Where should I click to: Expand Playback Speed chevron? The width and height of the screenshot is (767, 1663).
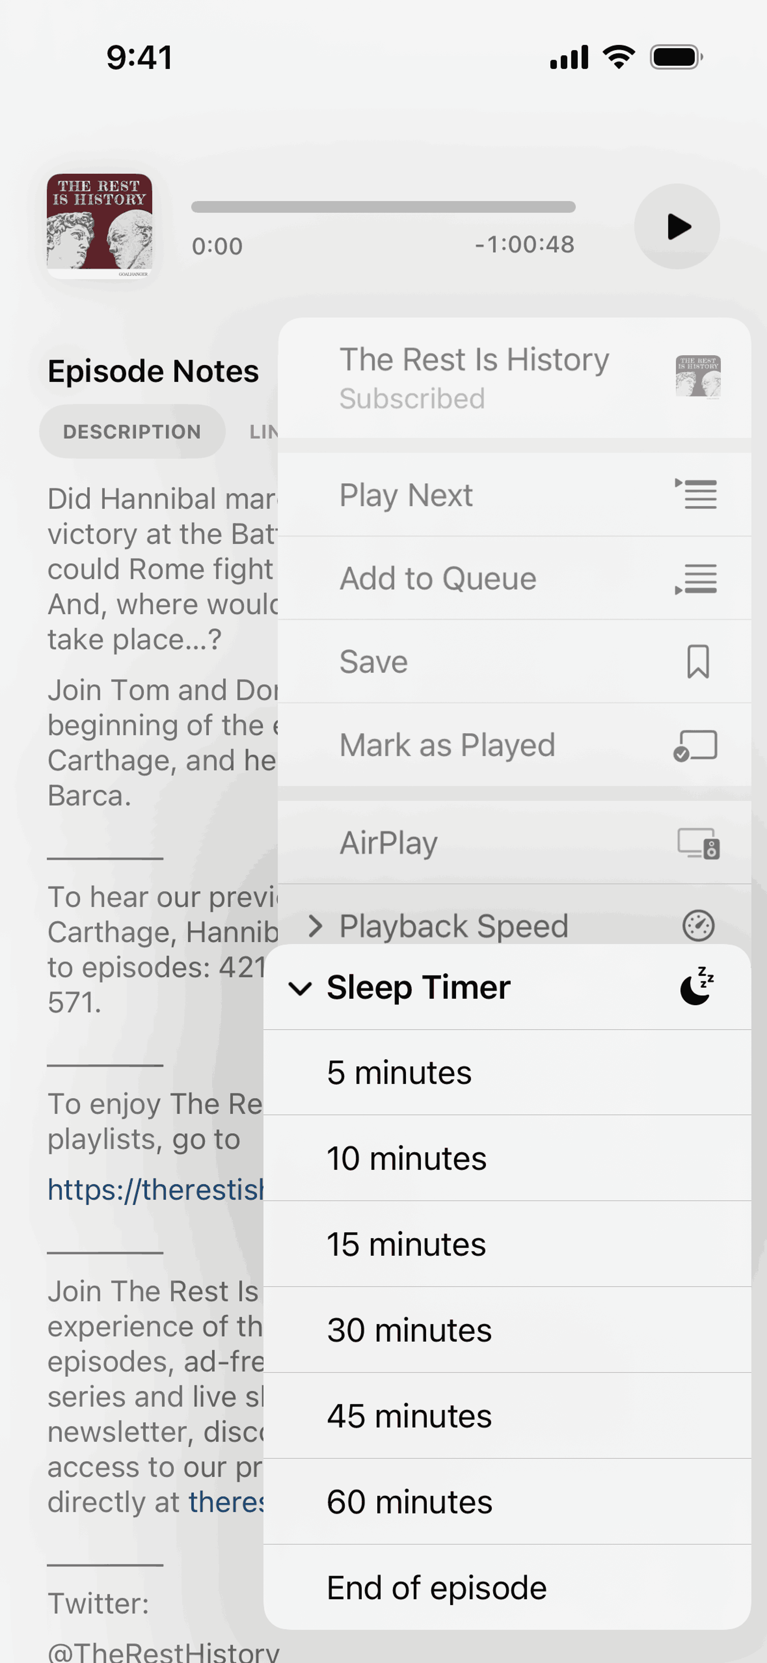pyautogui.click(x=315, y=926)
